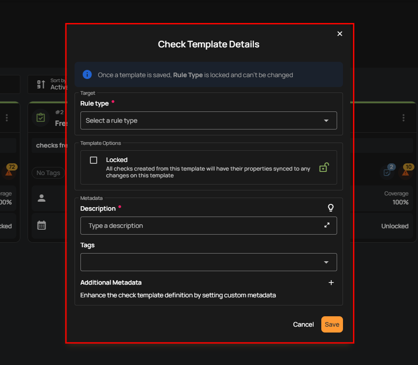Click warning badge showing 10

[x=406, y=171]
